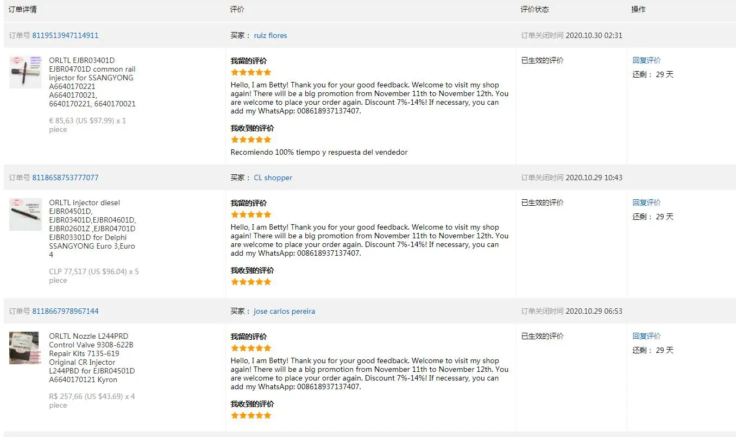Click 我收到的评价 stars for jose carlos pereira
Image resolution: width=736 pixels, height=437 pixels.
[251, 415]
